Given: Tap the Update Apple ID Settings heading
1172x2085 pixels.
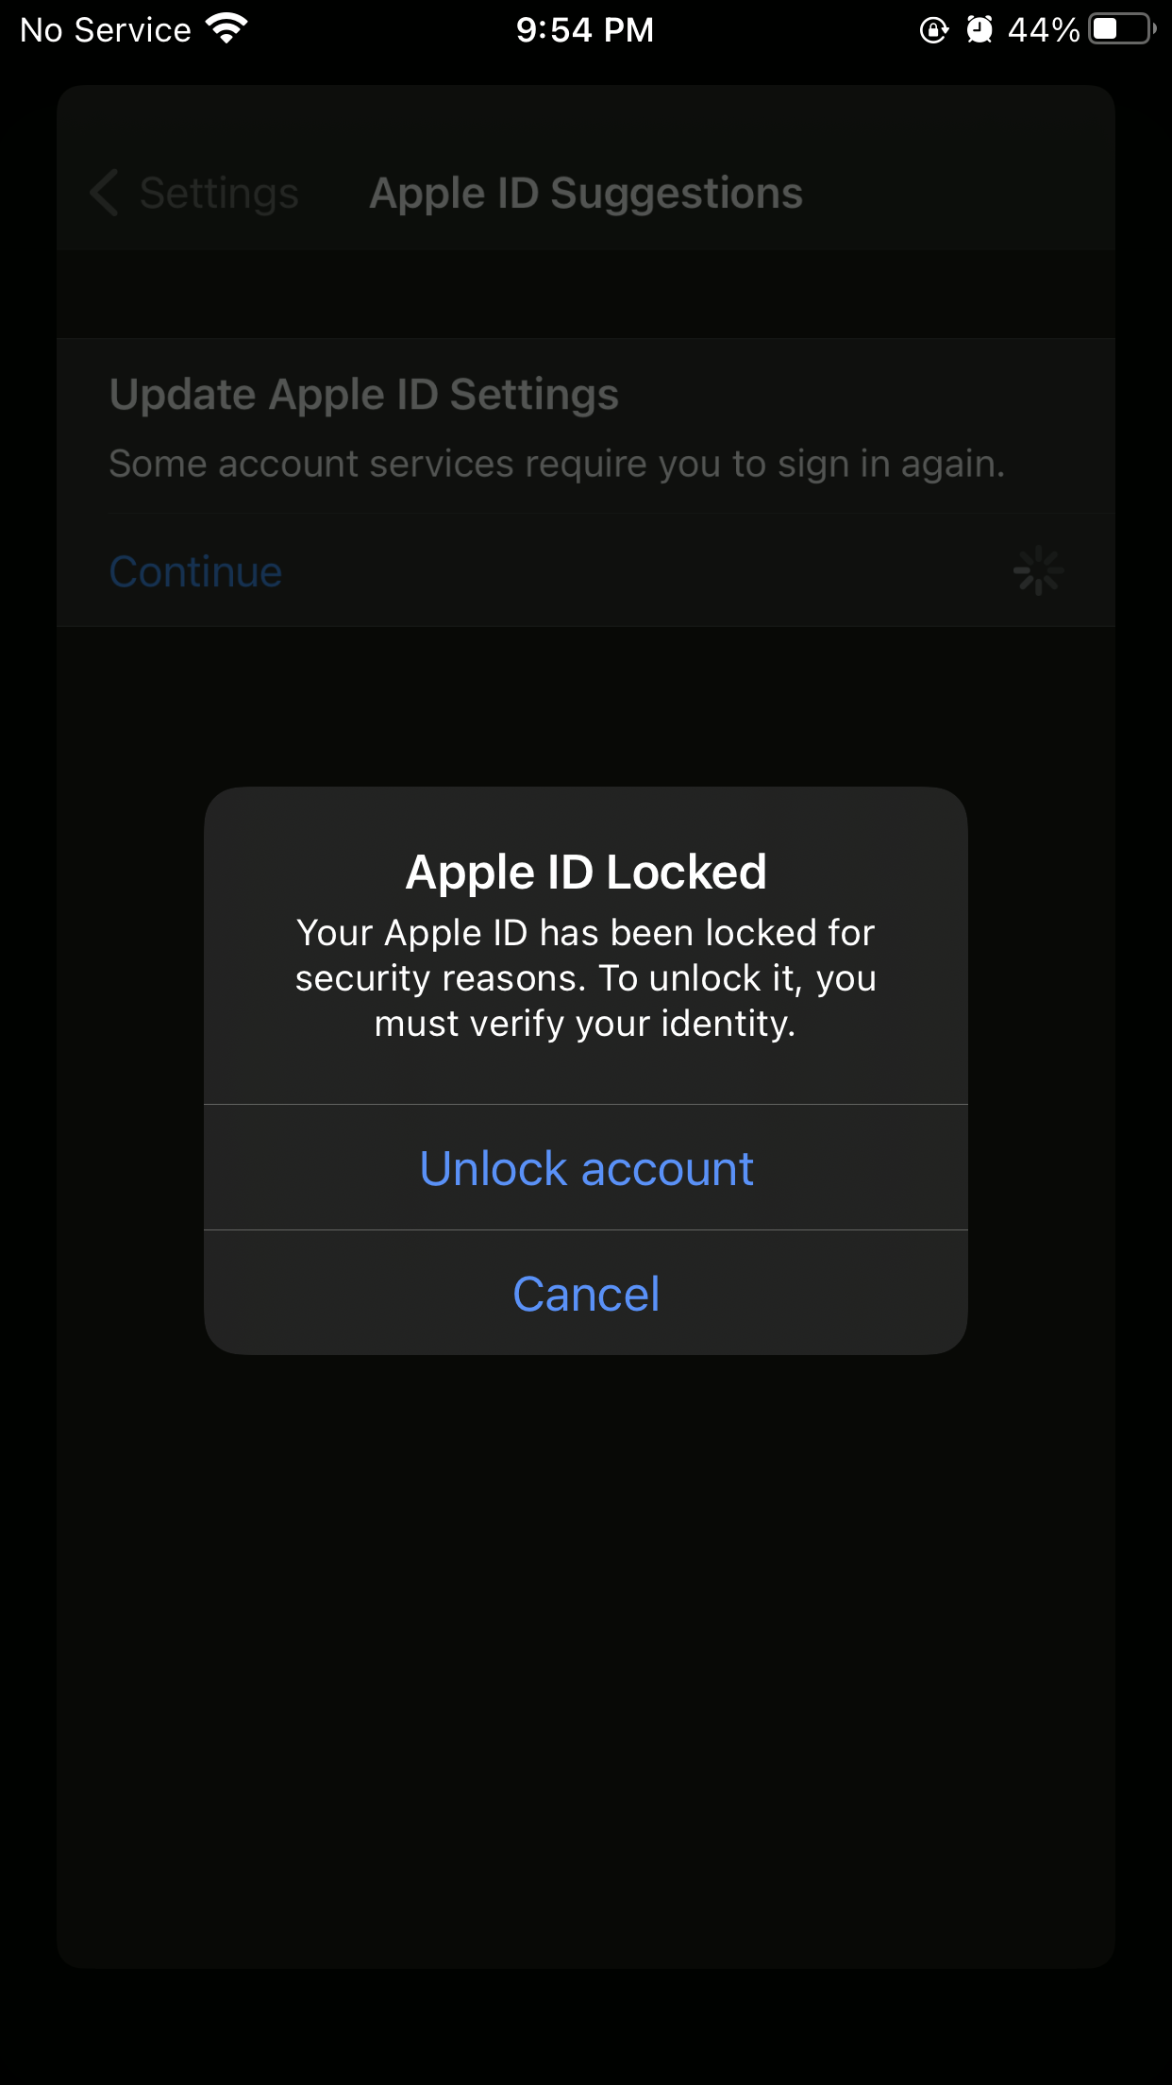Looking at the screenshot, I should pyautogui.click(x=364, y=394).
